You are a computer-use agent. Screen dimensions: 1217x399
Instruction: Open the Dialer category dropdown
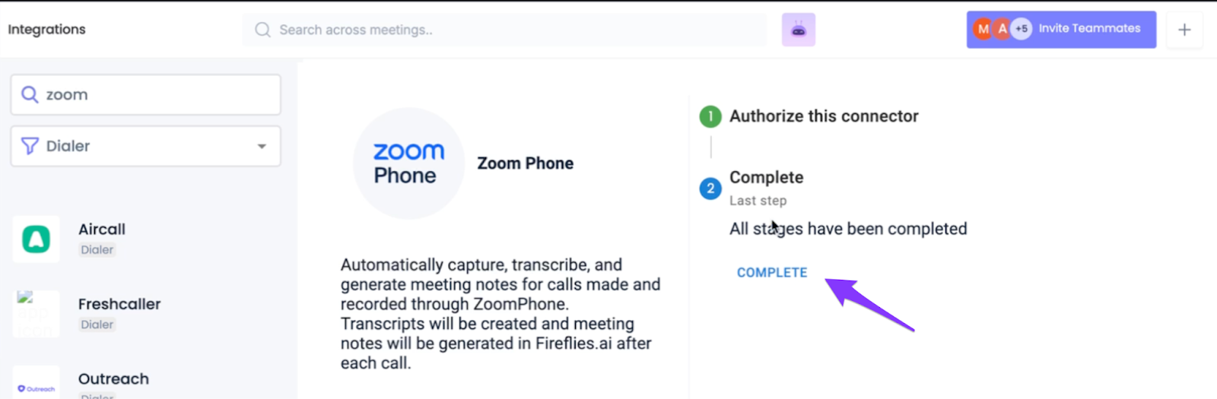(x=145, y=146)
